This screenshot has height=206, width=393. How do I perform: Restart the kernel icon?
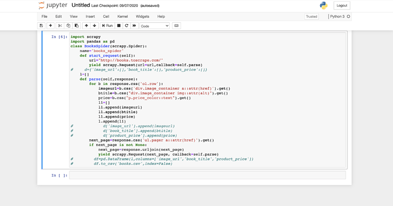click(x=126, y=26)
